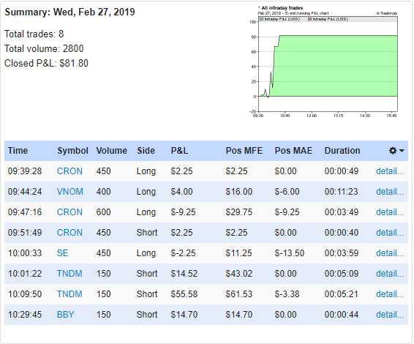The image size is (414, 344).
Task: Select the $55.58 P&L cell
Action: point(184,294)
